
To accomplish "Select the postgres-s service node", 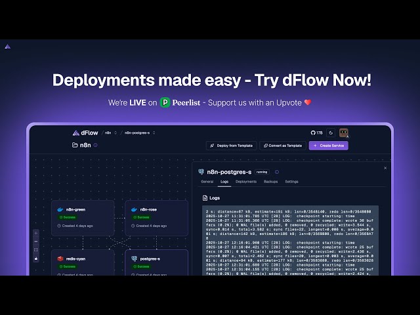I will coord(157,262).
